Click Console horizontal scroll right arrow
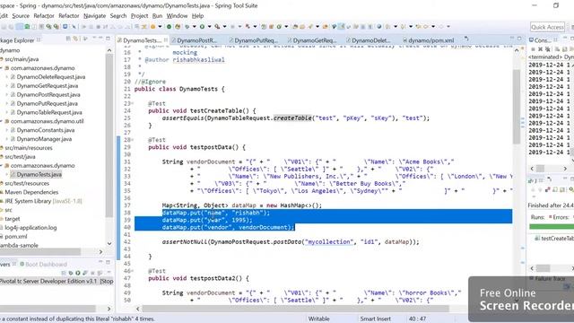The image size is (574, 323). coord(565,169)
